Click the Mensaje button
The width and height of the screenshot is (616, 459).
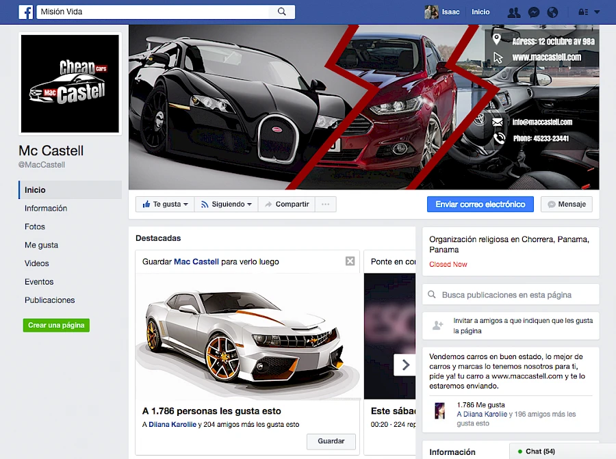567,204
